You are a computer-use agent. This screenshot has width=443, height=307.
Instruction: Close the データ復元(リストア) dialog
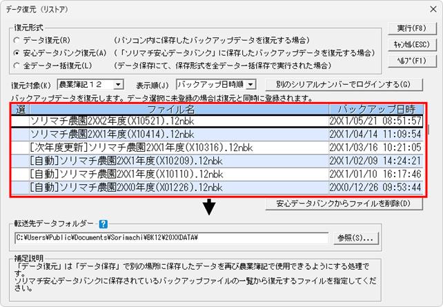433,10
